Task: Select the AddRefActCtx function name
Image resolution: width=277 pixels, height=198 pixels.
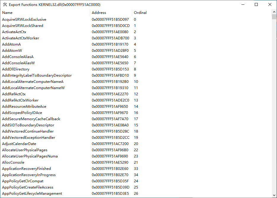Action: (14, 94)
